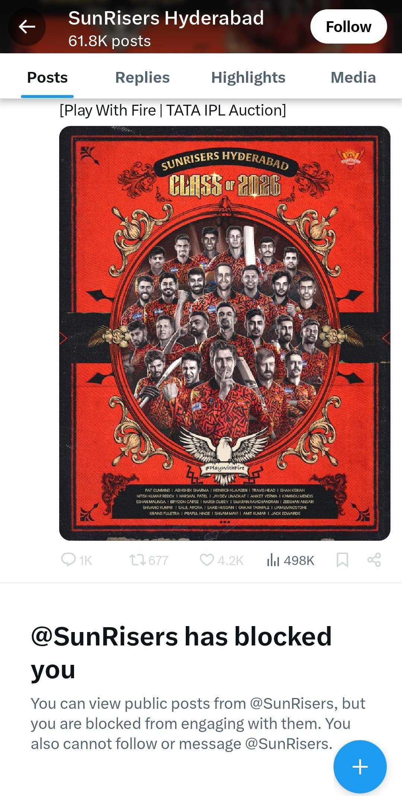Screen dimensions: 402x796
Task: Select the Posts tab
Action: click(47, 78)
